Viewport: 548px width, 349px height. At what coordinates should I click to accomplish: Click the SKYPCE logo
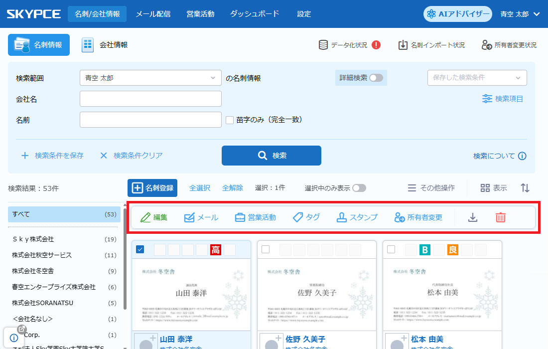pyautogui.click(x=33, y=14)
